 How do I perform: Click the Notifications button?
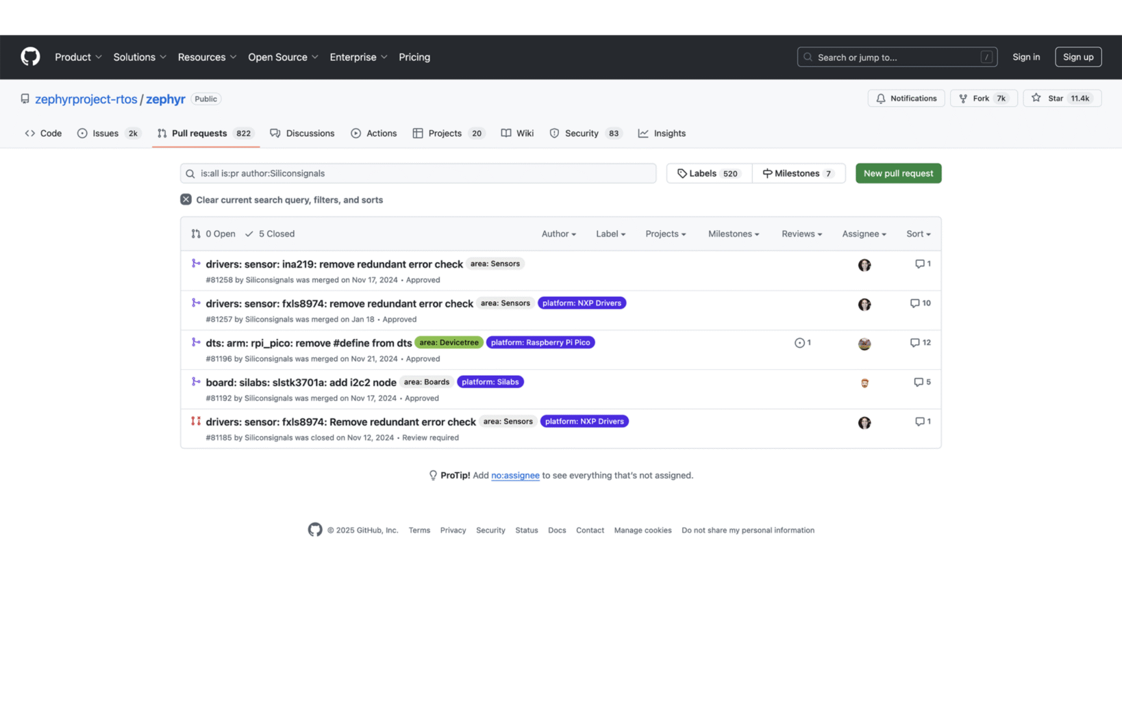coord(906,99)
